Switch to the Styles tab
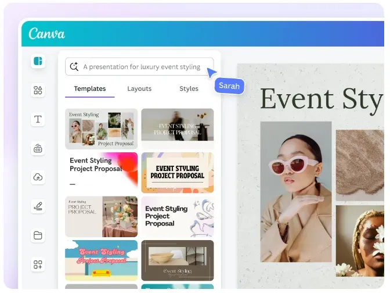Screen dimensions: 390x293 tap(189, 89)
